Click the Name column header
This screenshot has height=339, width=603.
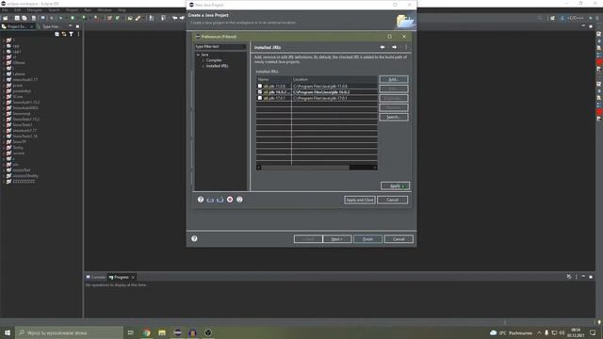coord(274,79)
